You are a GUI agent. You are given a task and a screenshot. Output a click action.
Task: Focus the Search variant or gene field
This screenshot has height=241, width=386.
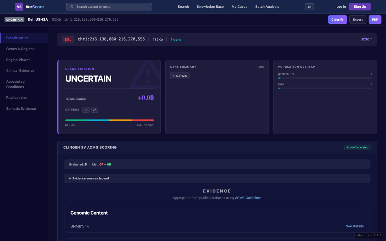point(109,7)
